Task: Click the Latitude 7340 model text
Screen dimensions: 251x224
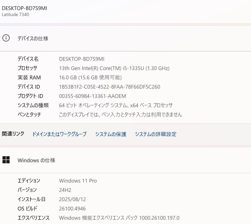Action: [15, 15]
